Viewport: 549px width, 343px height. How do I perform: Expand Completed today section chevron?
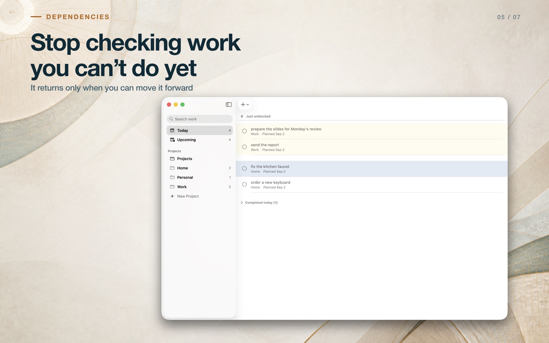242,203
